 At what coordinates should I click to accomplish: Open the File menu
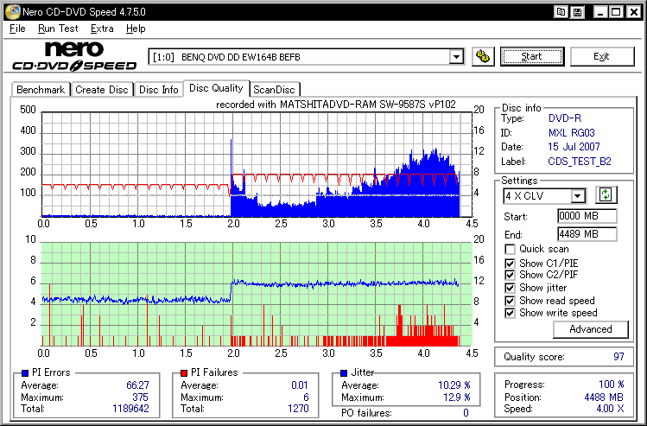(17, 29)
